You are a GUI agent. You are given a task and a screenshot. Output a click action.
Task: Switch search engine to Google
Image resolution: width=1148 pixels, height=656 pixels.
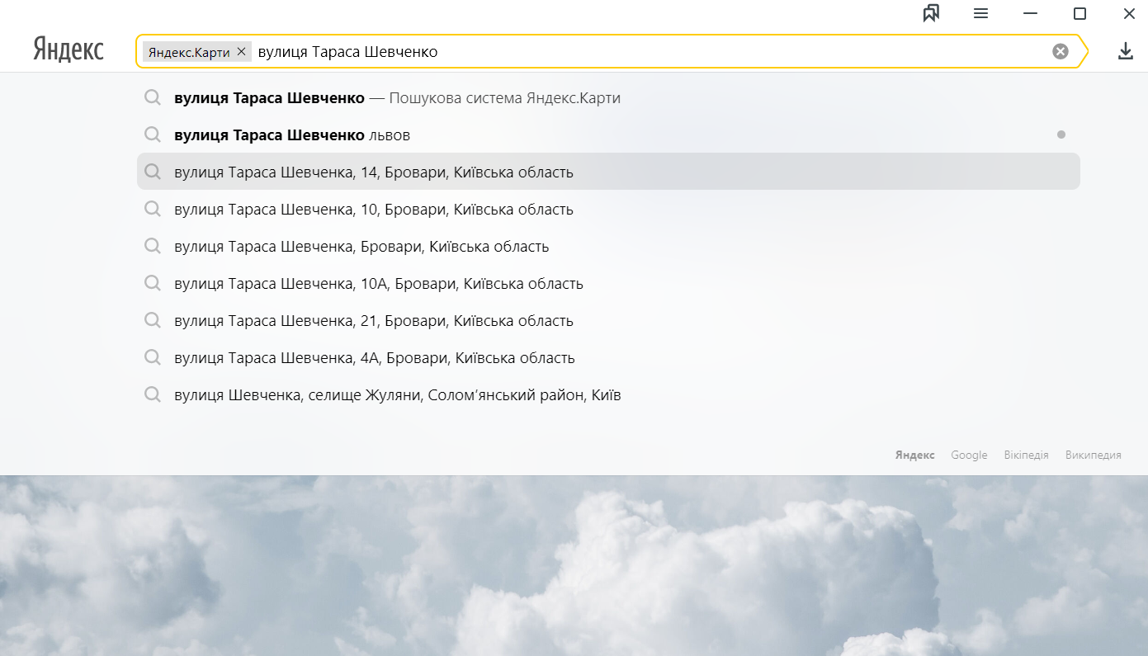pos(969,455)
